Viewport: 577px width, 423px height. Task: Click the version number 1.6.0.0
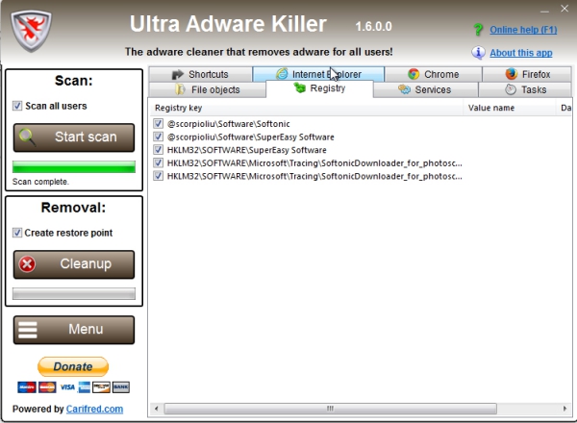[x=373, y=27]
